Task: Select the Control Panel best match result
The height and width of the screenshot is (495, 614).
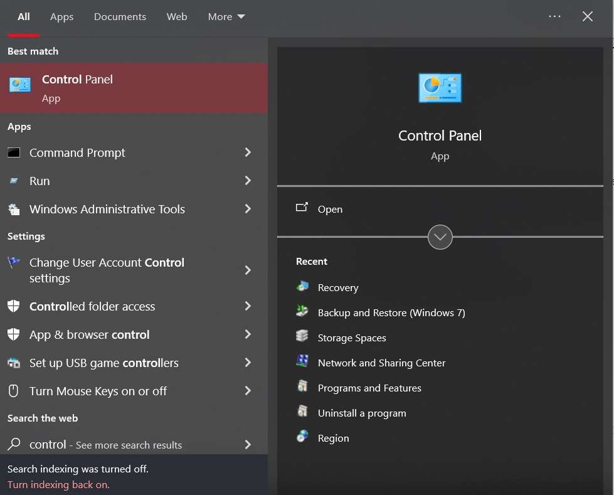Action: 134,88
